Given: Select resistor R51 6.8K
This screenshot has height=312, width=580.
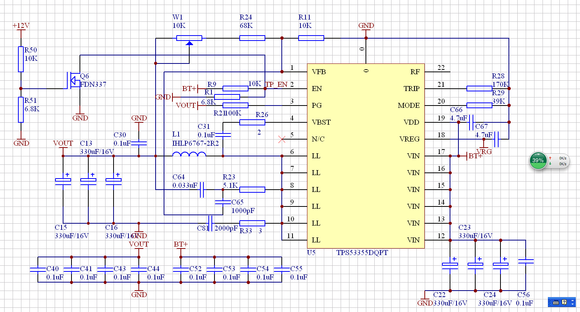Looking at the screenshot, I should pos(21,110).
